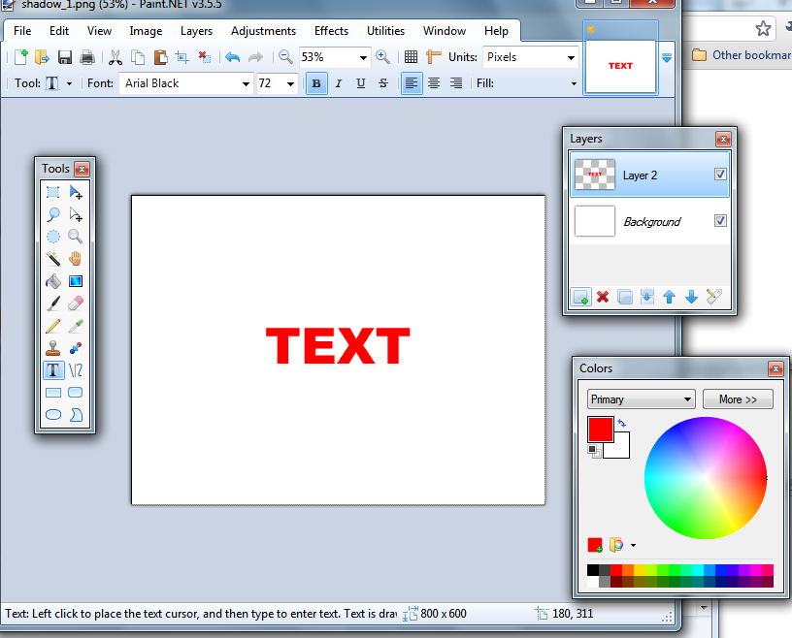Delete the selected layer

coord(604,297)
